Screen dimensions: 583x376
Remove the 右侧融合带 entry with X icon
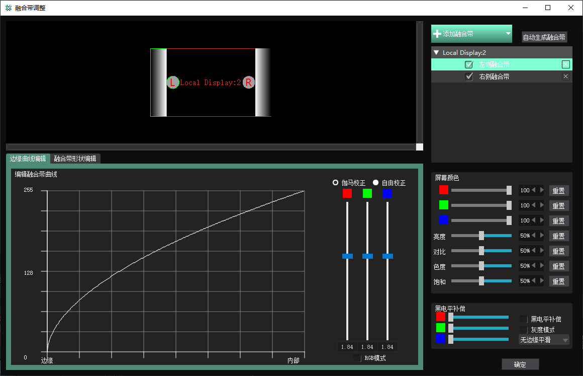point(565,77)
